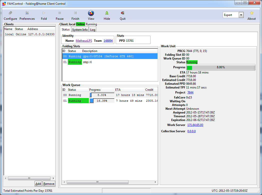Click Clients scrollbar right arrow
The height and width of the screenshot is (195, 262).
pyautogui.click(x=53, y=178)
